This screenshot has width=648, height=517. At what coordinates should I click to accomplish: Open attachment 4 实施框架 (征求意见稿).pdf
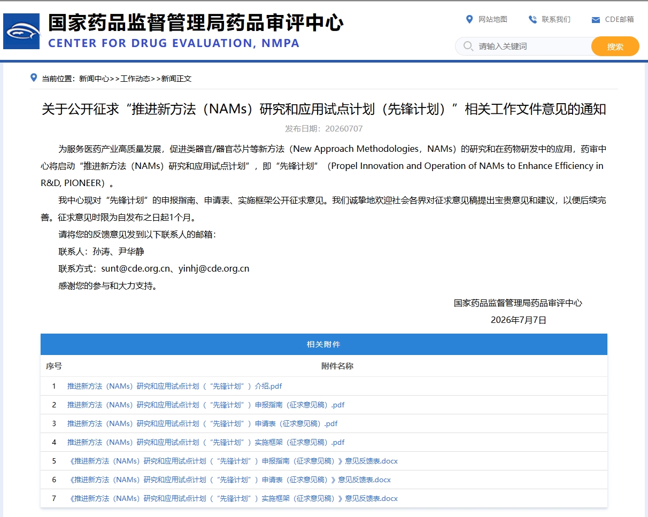206,442
